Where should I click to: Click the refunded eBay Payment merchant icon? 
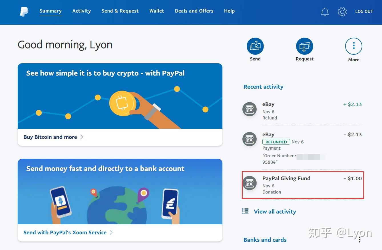250,139
